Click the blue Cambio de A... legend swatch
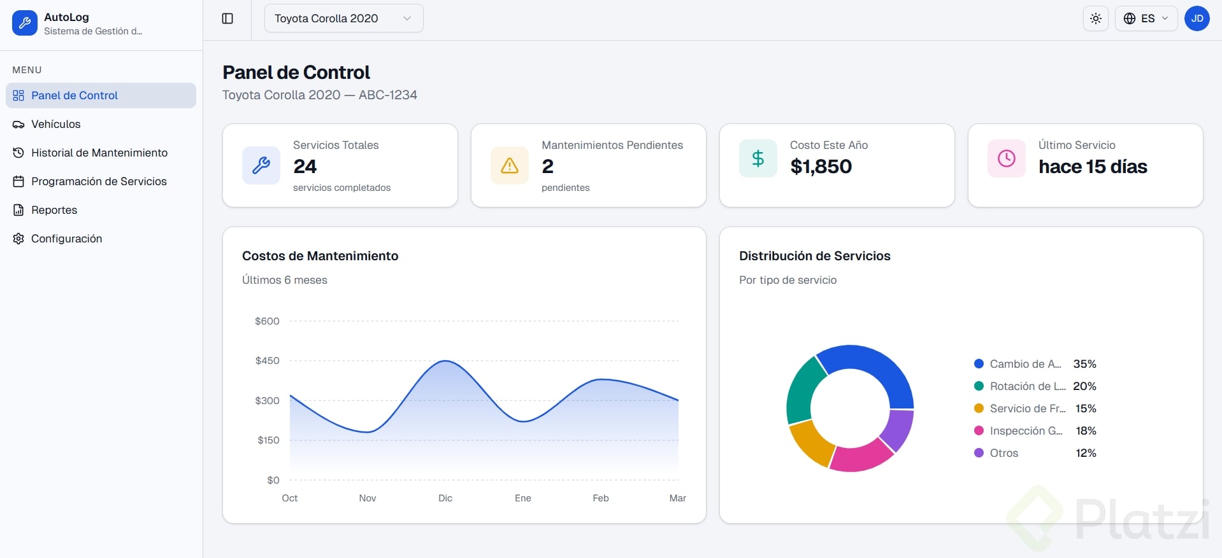The width and height of the screenshot is (1222, 558). (979, 364)
